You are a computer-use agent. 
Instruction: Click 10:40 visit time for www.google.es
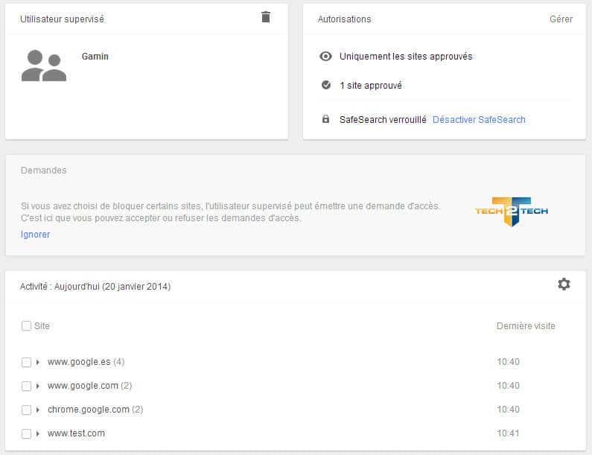508,362
